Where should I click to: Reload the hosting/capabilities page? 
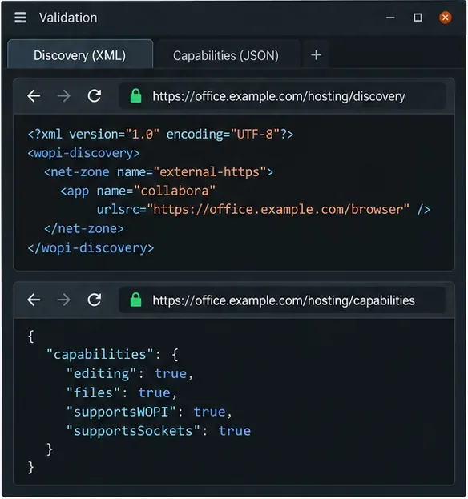pos(95,300)
